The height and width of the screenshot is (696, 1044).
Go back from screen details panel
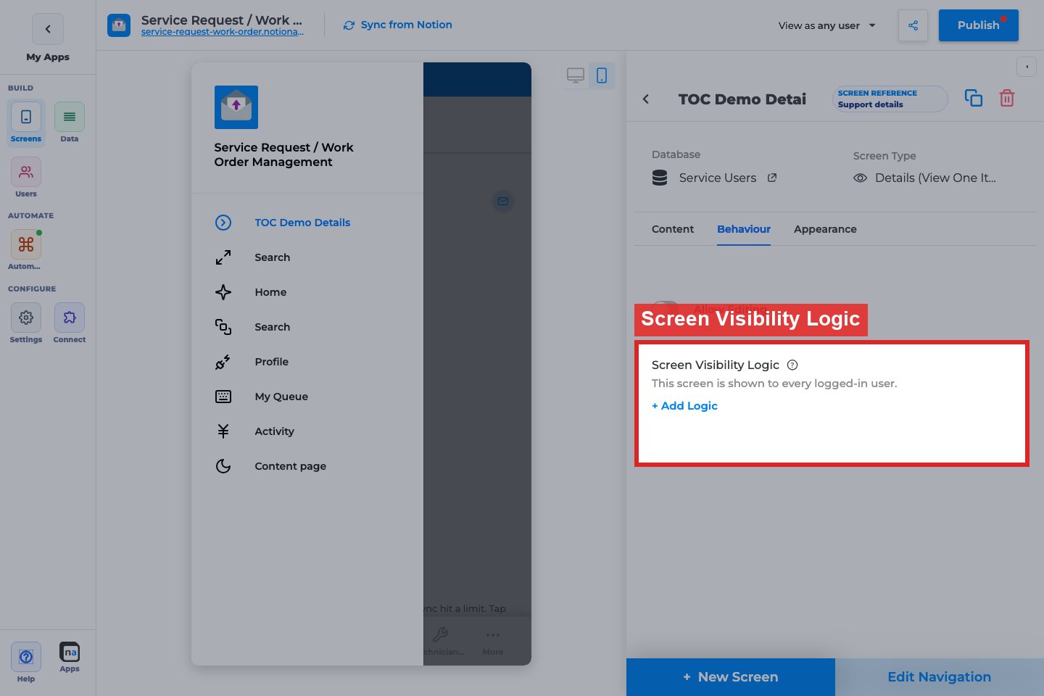[646, 99]
